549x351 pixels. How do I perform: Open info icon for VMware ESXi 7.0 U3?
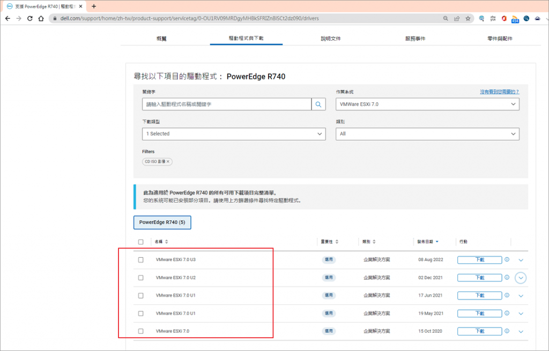(507, 260)
